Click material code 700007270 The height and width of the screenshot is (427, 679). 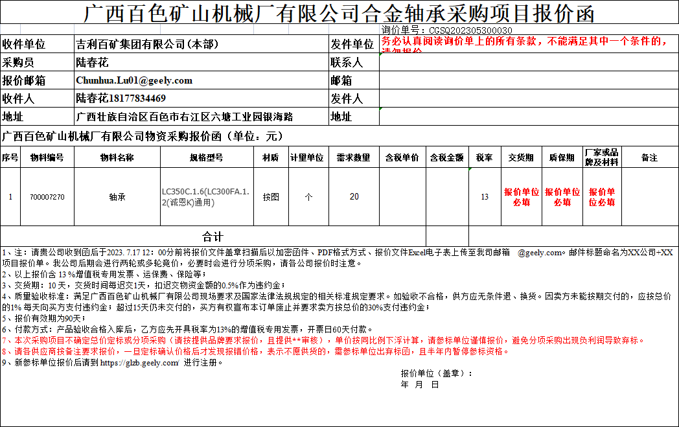(47, 197)
